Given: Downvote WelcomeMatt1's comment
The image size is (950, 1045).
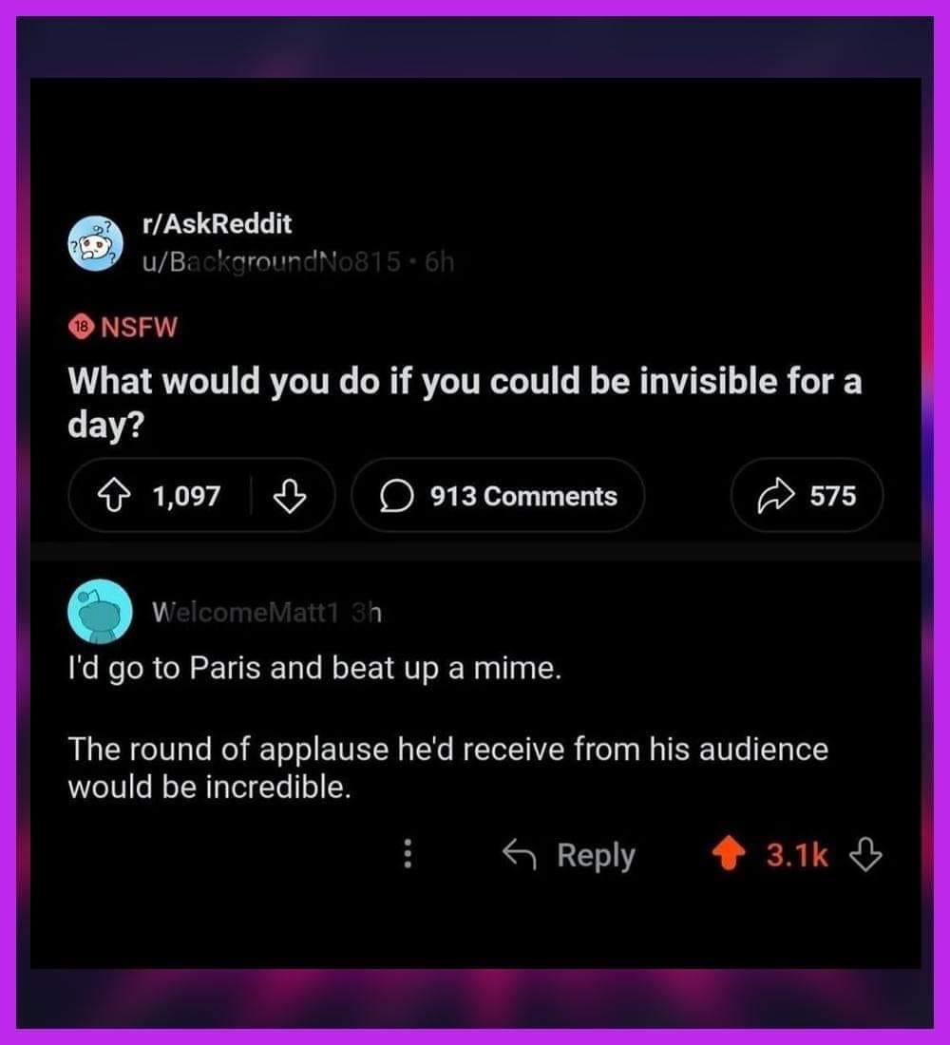Looking at the screenshot, I should tap(865, 855).
